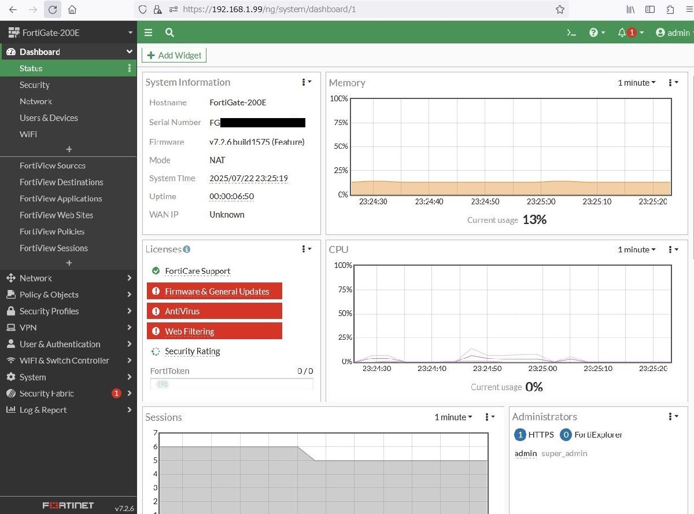This screenshot has width=694, height=514.
Task: Open the Licenses widget options menu
Action: click(x=307, y=249)
